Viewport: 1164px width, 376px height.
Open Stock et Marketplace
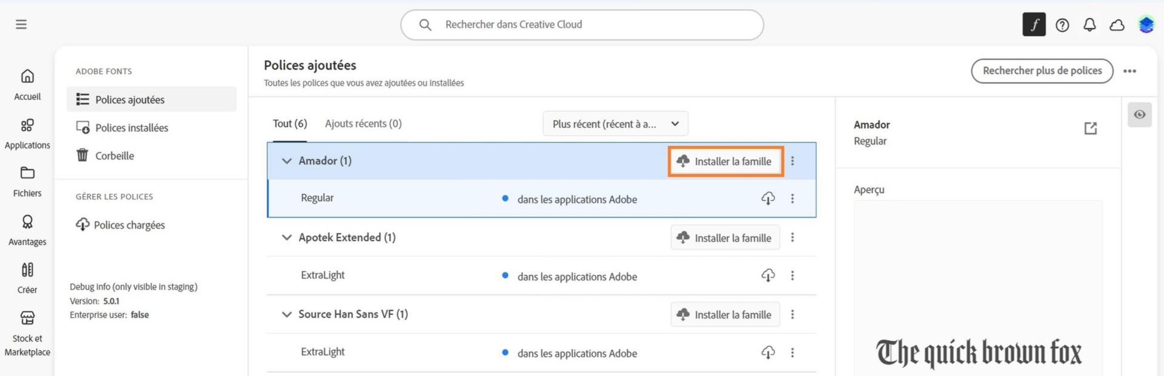coord(27,334)
